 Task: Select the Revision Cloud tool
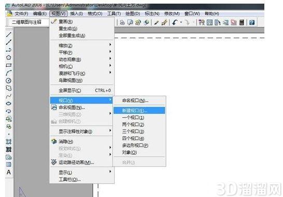[9, 88]
